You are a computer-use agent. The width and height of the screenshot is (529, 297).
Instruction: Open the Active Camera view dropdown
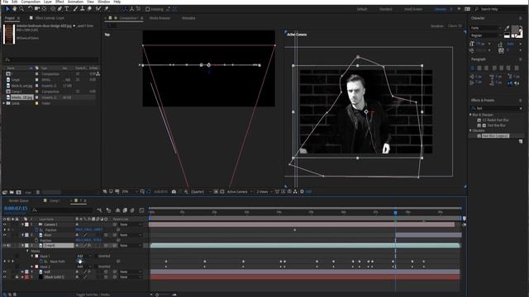(x=240, y=191)
